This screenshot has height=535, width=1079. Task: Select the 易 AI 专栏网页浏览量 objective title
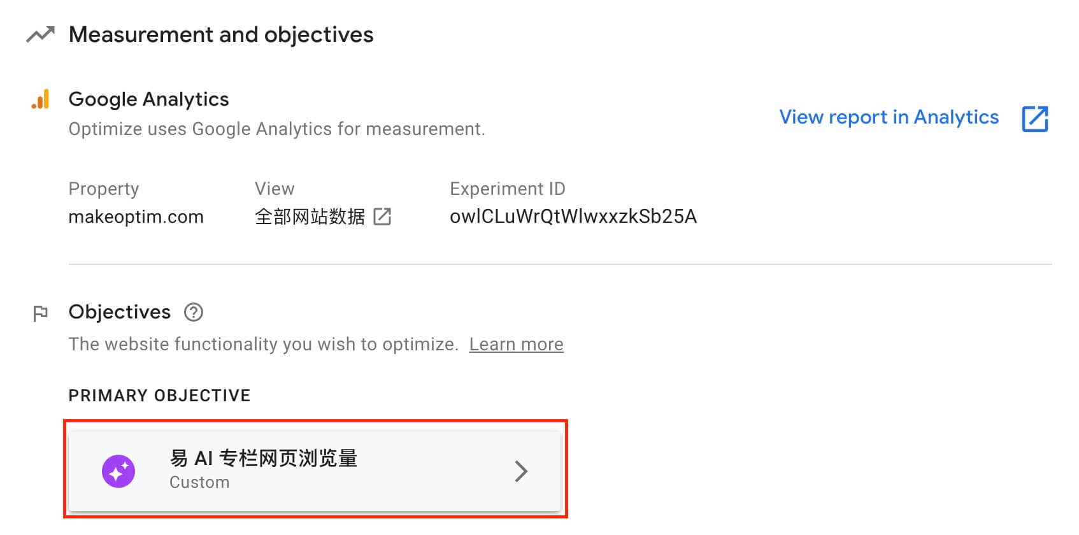[x=264, y=458]
